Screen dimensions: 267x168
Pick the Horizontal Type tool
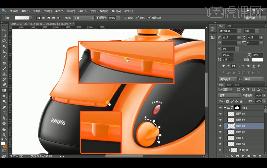4,112
